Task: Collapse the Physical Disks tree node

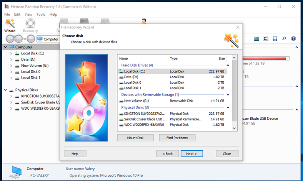Action: point(5,90)
